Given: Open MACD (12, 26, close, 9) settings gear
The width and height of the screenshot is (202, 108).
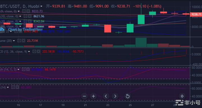Looking at the screenshot, I should click(x=34, y=51).
